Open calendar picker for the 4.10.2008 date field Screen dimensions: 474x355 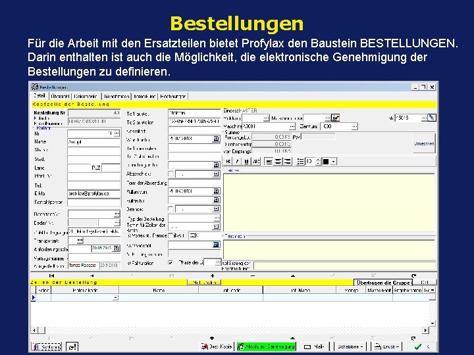[x=216, y=139]
